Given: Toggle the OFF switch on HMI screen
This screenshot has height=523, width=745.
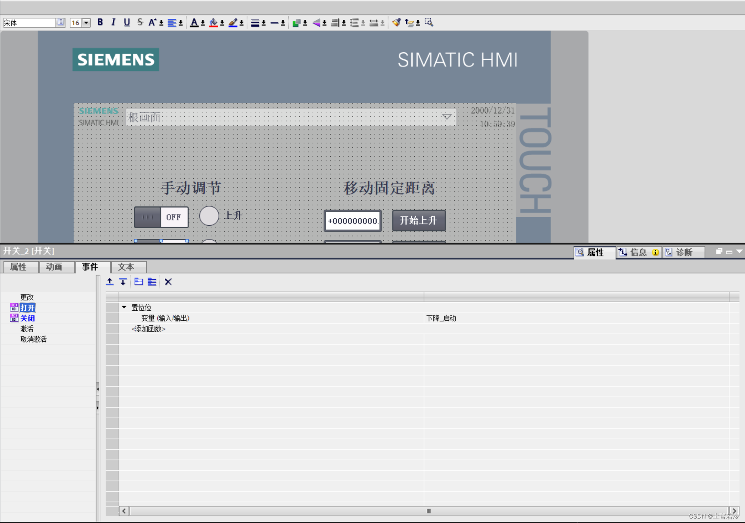Looking at the screenshot, I should 161,217.
